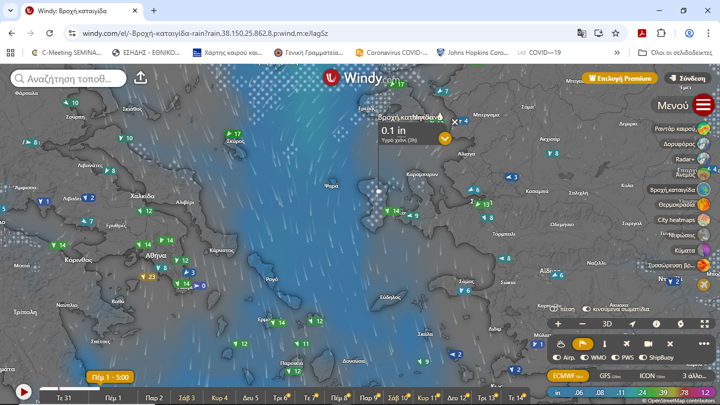Play the forecast animation
Screen dimensions: 720x405
point(23,392)
